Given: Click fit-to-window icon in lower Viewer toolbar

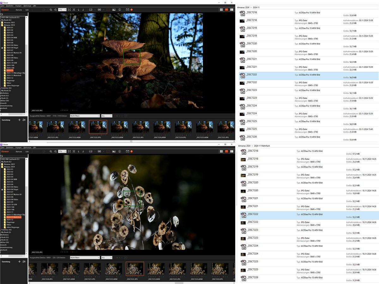Looking at the screenshot, I should [x=69, y=151].
